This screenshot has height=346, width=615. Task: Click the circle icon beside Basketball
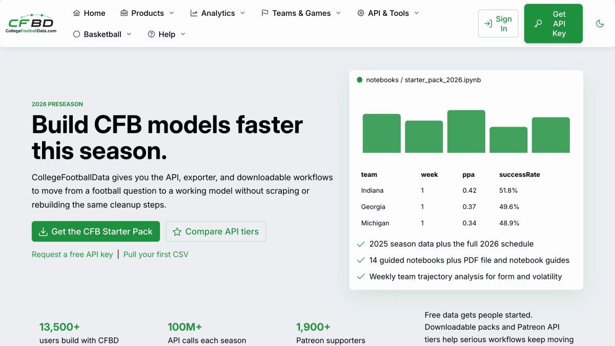76,34
